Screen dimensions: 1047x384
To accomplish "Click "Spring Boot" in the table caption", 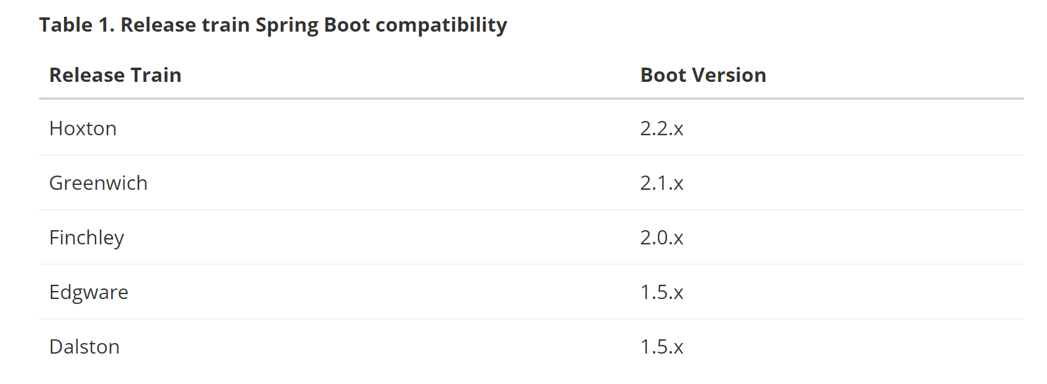I will pyautogui.click(x=313, y=25).
